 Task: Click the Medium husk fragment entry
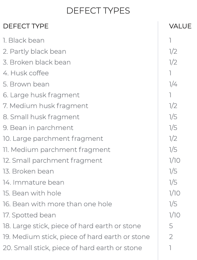46,106
